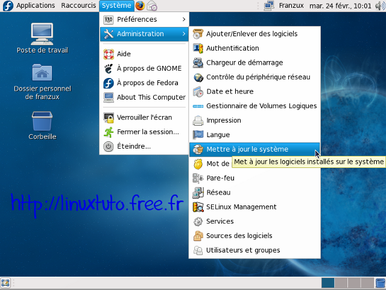
Task: Click the Impression printer icon
Action: click(x=198, y=120)
